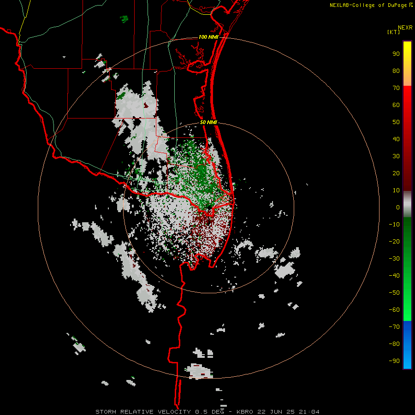Click the STORM RELATIVE VELOCITY product title
This screenshot has height=415, width=415.
(143, 412)
